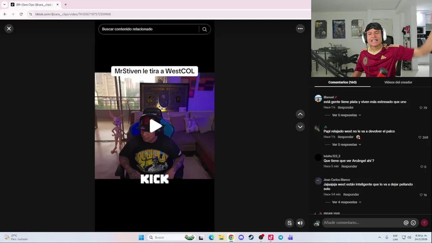432x243 pixels.
Task: Toggle the floating mini-player icon
Action: click(x=290, y=223)
